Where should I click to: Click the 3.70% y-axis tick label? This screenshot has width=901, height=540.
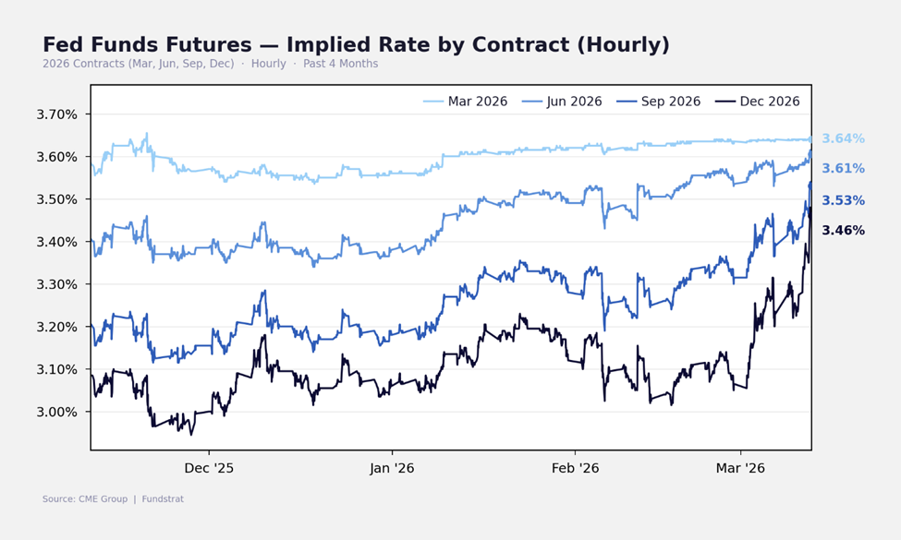coord(55,115)
